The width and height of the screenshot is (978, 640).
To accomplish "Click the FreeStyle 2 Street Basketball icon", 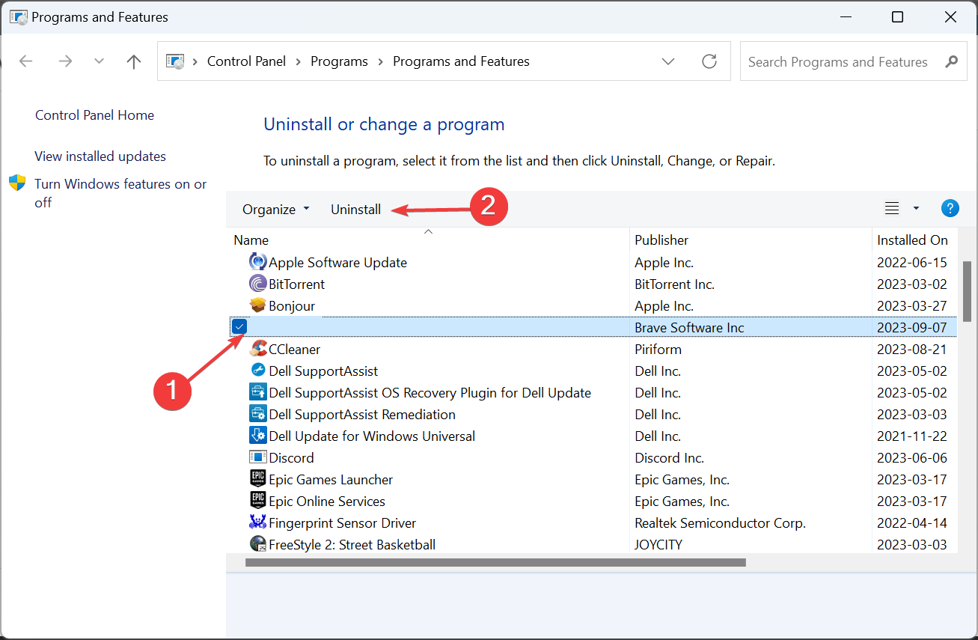I will click(257, 544).
